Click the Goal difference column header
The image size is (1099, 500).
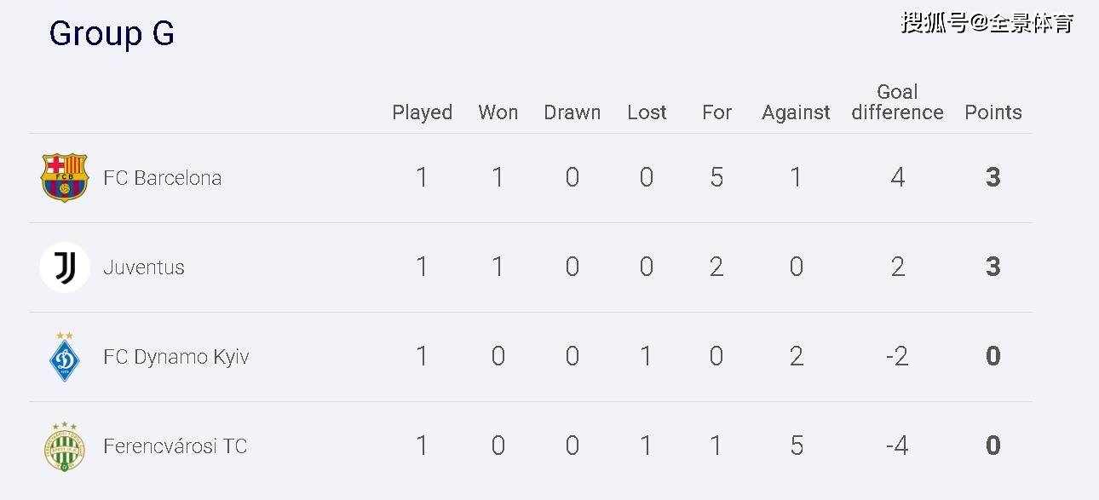[x=897, y=102]
